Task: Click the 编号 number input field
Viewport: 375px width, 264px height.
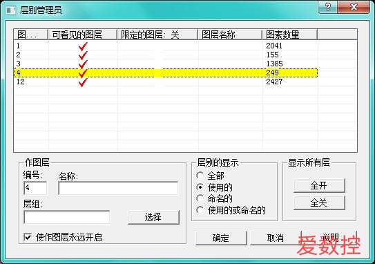Action: tap(35, 188)
